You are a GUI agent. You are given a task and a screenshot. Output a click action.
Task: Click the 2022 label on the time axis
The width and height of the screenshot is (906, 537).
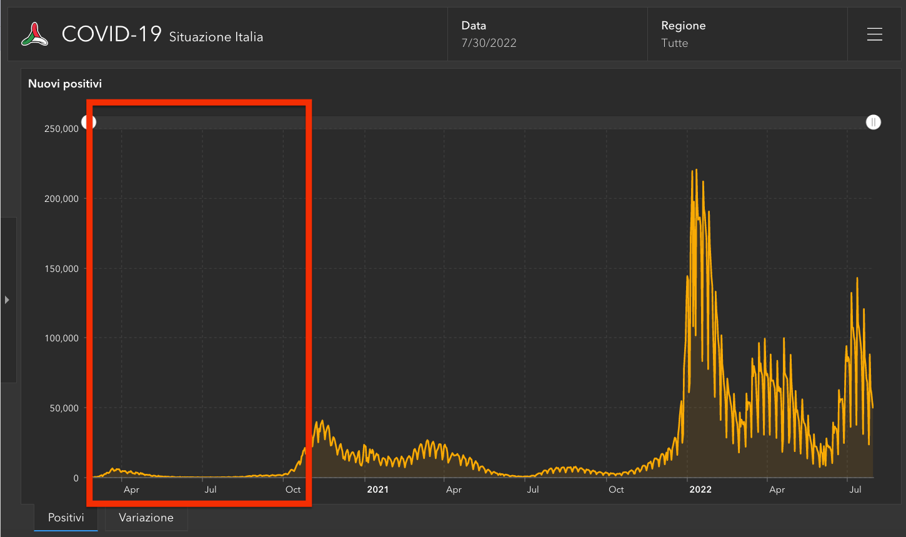pyautogui.click(x=700, y=489)
